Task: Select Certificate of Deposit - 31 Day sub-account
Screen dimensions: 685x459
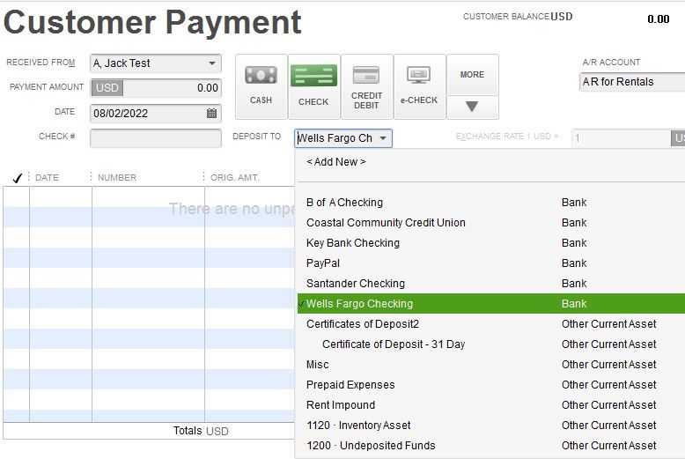Action: [x=491, y=344]
